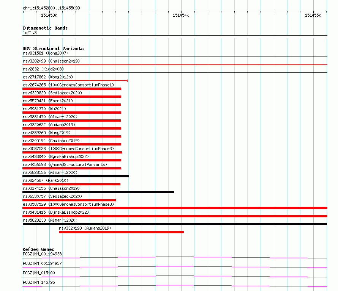Click the 151455k ruler position
The width and height of the screenshot is (338, 291).
(313, 15)
